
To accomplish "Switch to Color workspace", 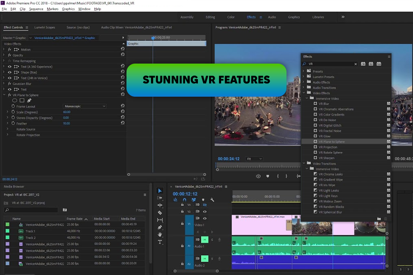I will click(231, 17).
